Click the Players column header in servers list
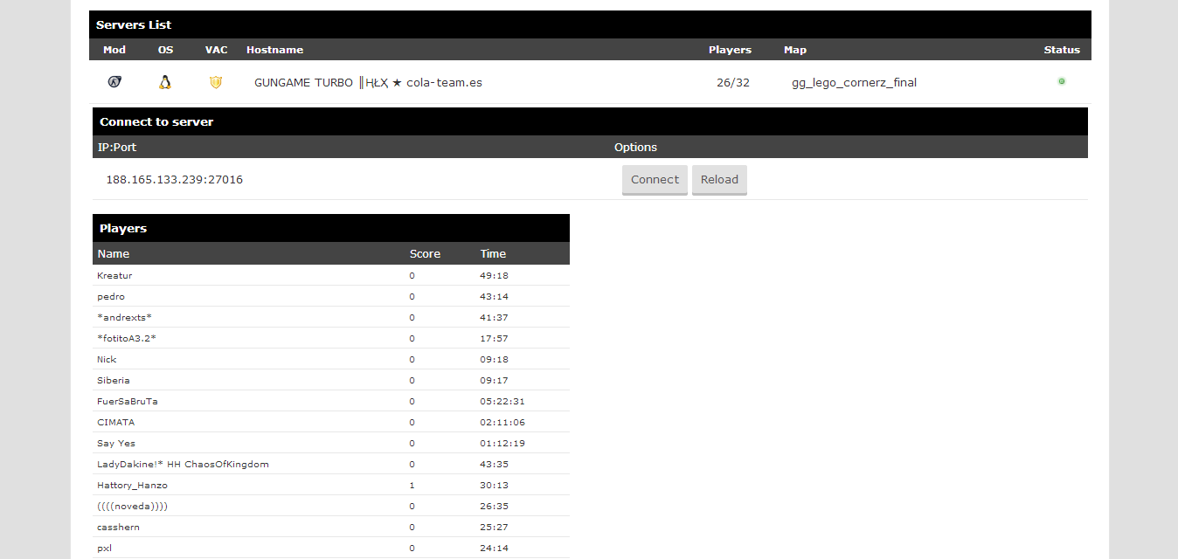Screen dimensions: 1178x559 pyautogui.click(x=730, y=50)
